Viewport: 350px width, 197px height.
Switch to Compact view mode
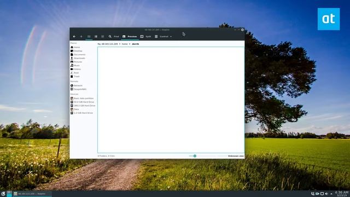[x=96, y=37]
